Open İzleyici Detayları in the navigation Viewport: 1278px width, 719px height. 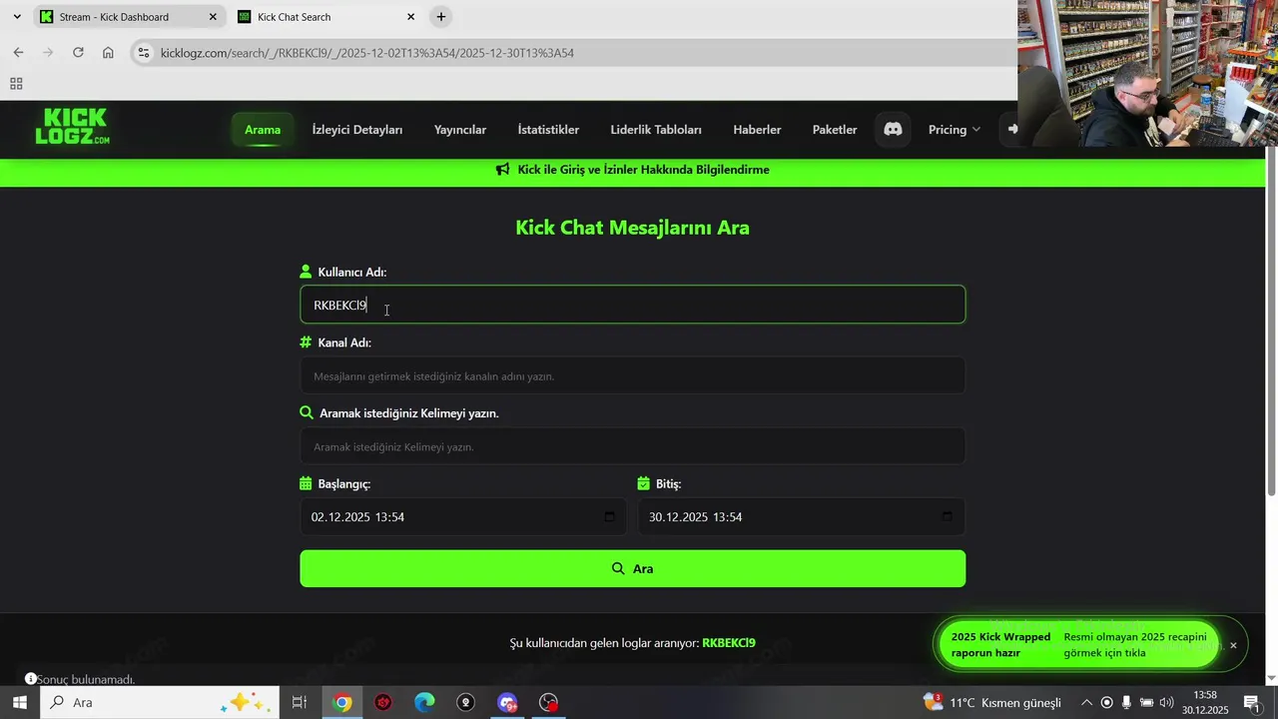pos(357,130)
